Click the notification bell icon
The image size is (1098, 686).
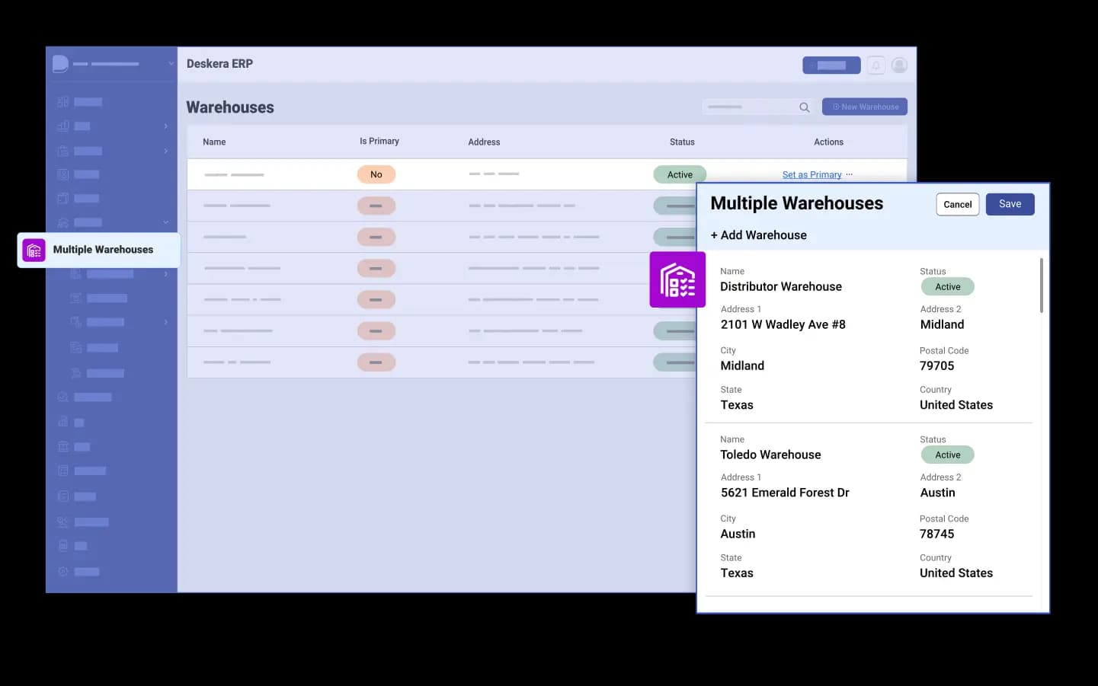pyautogui.click(x=876, y=65)
